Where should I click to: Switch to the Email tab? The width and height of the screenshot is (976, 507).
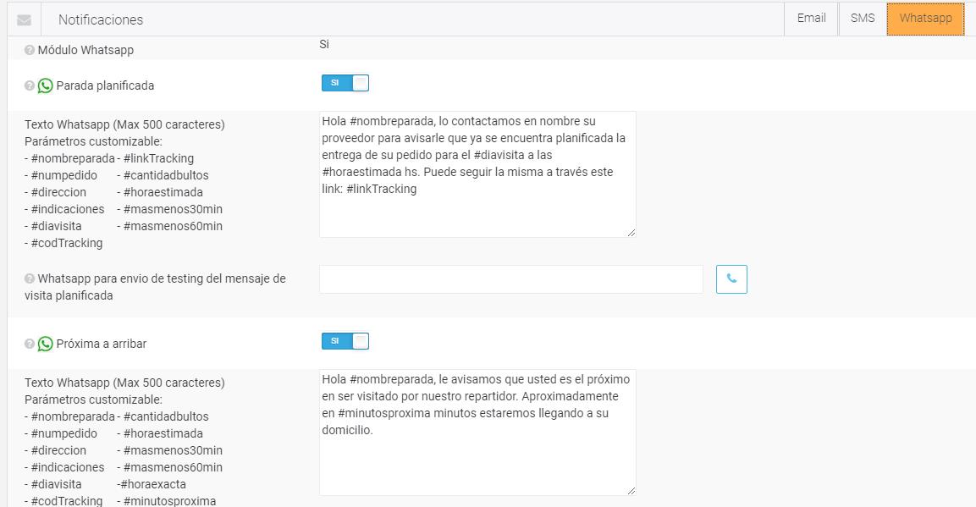(811, 19)
